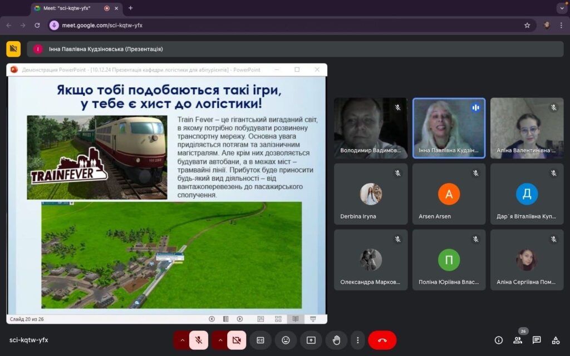Open the tab search dropdown arrow
The image size is (570, 356).
tap(562, 8)
